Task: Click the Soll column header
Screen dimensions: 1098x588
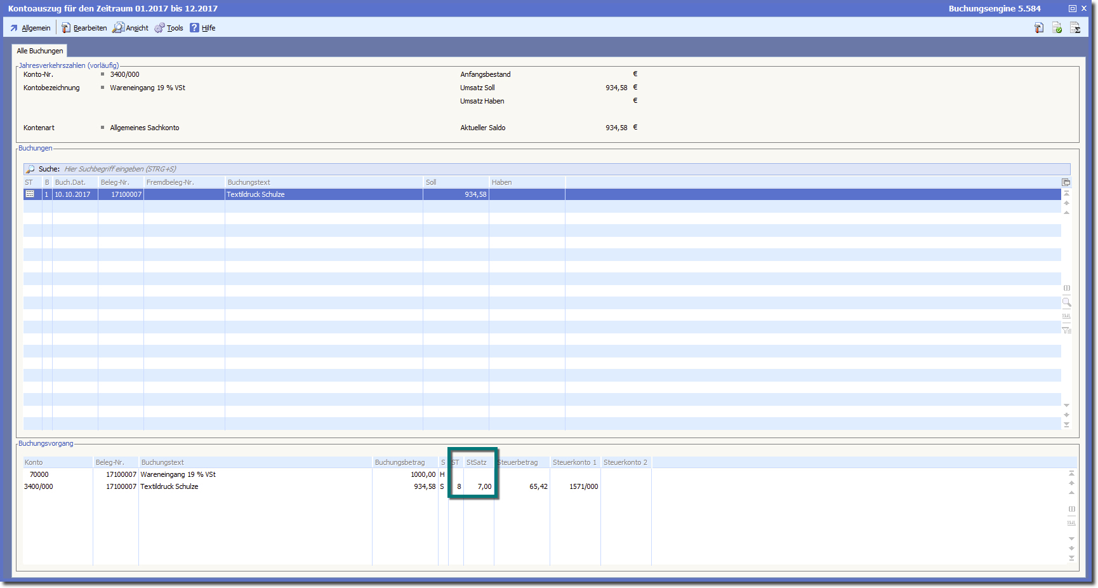Action: (455, 182)
